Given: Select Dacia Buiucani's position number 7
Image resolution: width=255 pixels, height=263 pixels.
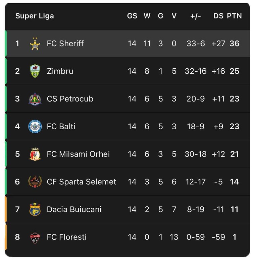Looking at the screenshot, I should 17,209.
